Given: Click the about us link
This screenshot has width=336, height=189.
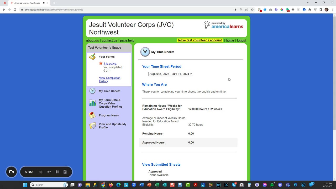Looking at the screenshot, I should point(92,40).
